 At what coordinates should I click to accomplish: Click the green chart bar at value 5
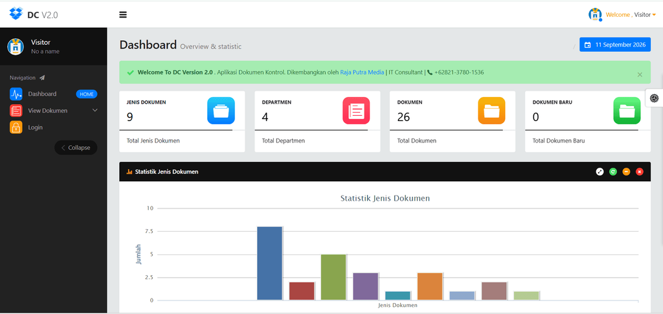coord(333,277)
